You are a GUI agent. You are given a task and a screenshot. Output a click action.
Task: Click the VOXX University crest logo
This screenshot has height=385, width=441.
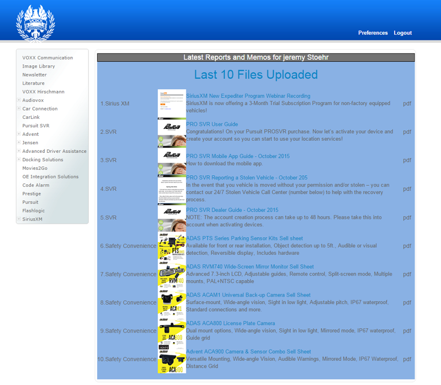point(35,23)
